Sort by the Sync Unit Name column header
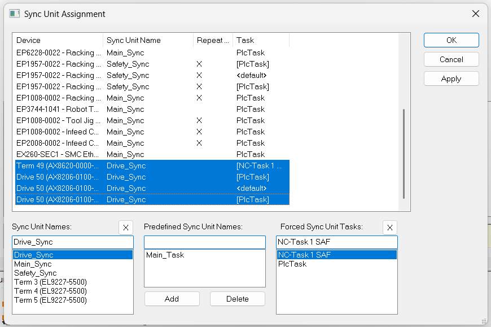The height and width of the screenshot is (327, 491). pyautogui.click(x=148, y=41)
